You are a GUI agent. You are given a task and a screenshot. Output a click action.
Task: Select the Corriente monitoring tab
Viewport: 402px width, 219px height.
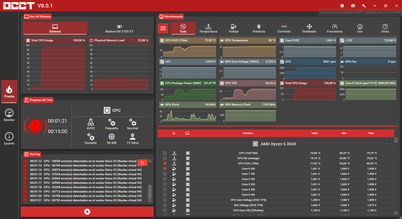tap(284, 28)
